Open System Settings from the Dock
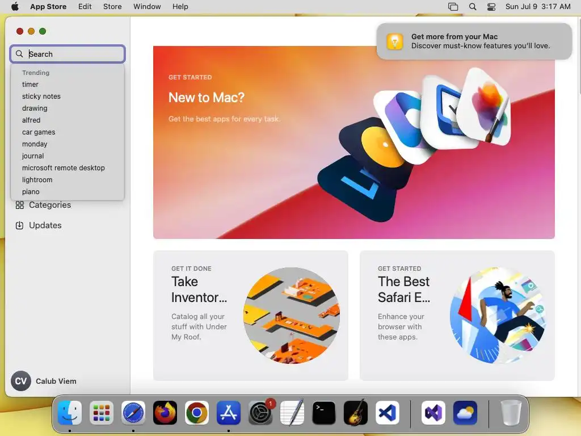 click(260, 413)
